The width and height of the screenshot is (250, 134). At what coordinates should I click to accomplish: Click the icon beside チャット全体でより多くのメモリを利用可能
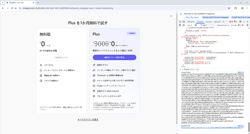[94, 80]
